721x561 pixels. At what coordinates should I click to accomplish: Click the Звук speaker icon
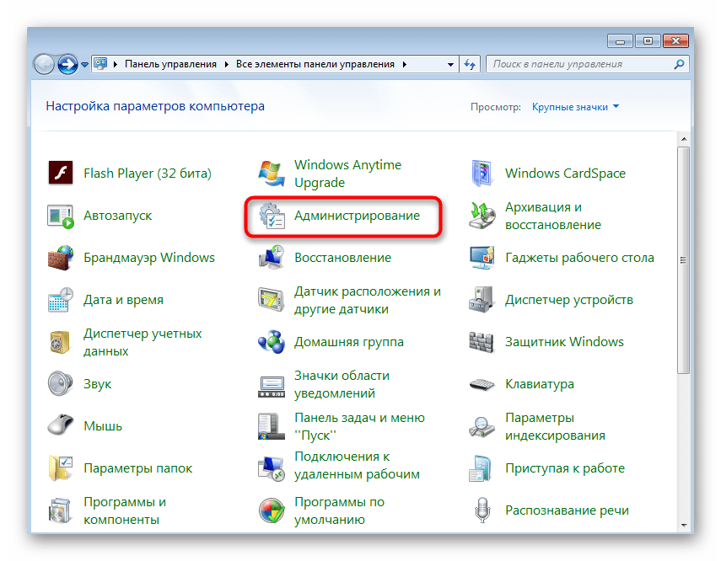(x=62, y=384)
